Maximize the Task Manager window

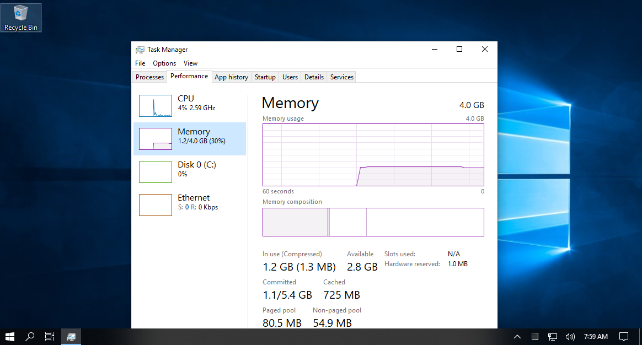(459, 49)
